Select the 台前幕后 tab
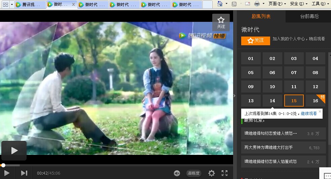Screen dimensions: 331x179 coord(309,16)
